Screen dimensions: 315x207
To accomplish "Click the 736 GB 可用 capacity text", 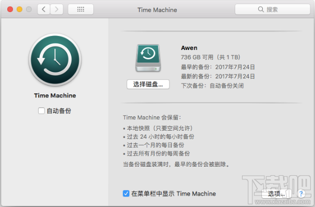I will click(211, 57).
